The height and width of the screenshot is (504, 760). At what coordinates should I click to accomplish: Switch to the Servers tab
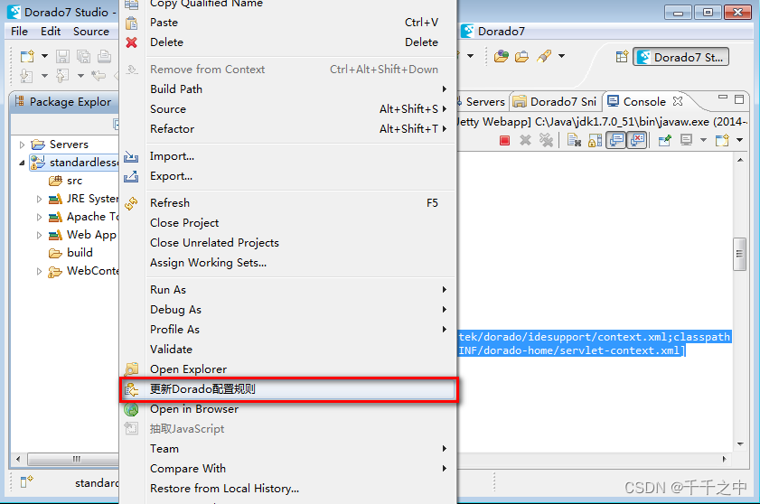[482, 102]
